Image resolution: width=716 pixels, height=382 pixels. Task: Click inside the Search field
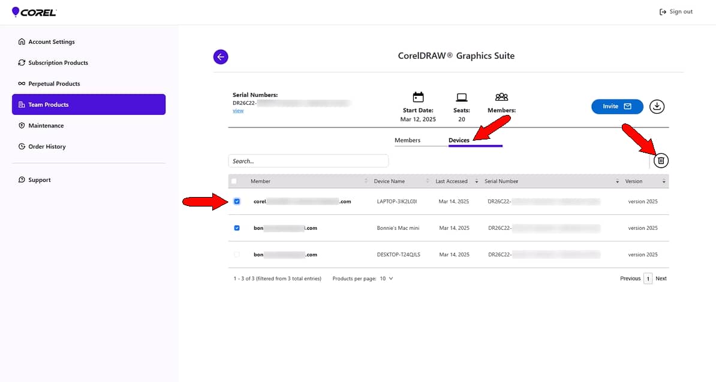pos(308,160)
